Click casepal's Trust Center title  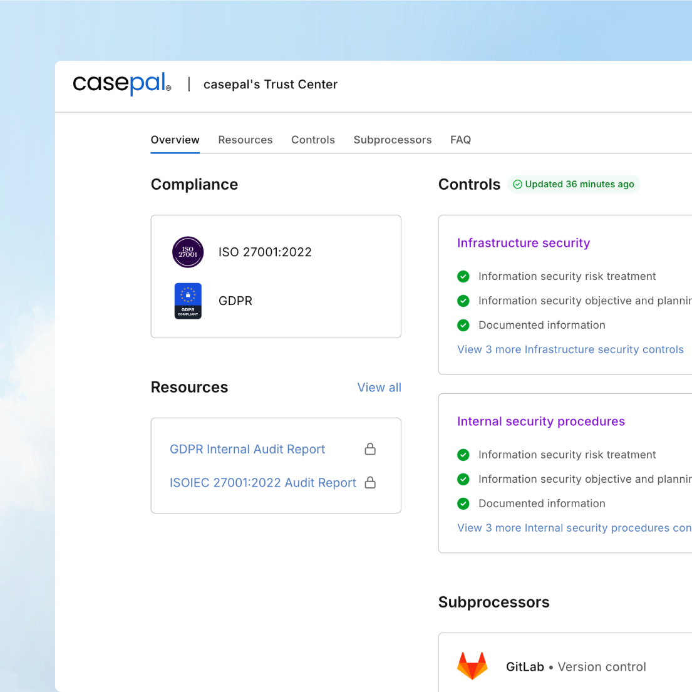tap(270, 85)
